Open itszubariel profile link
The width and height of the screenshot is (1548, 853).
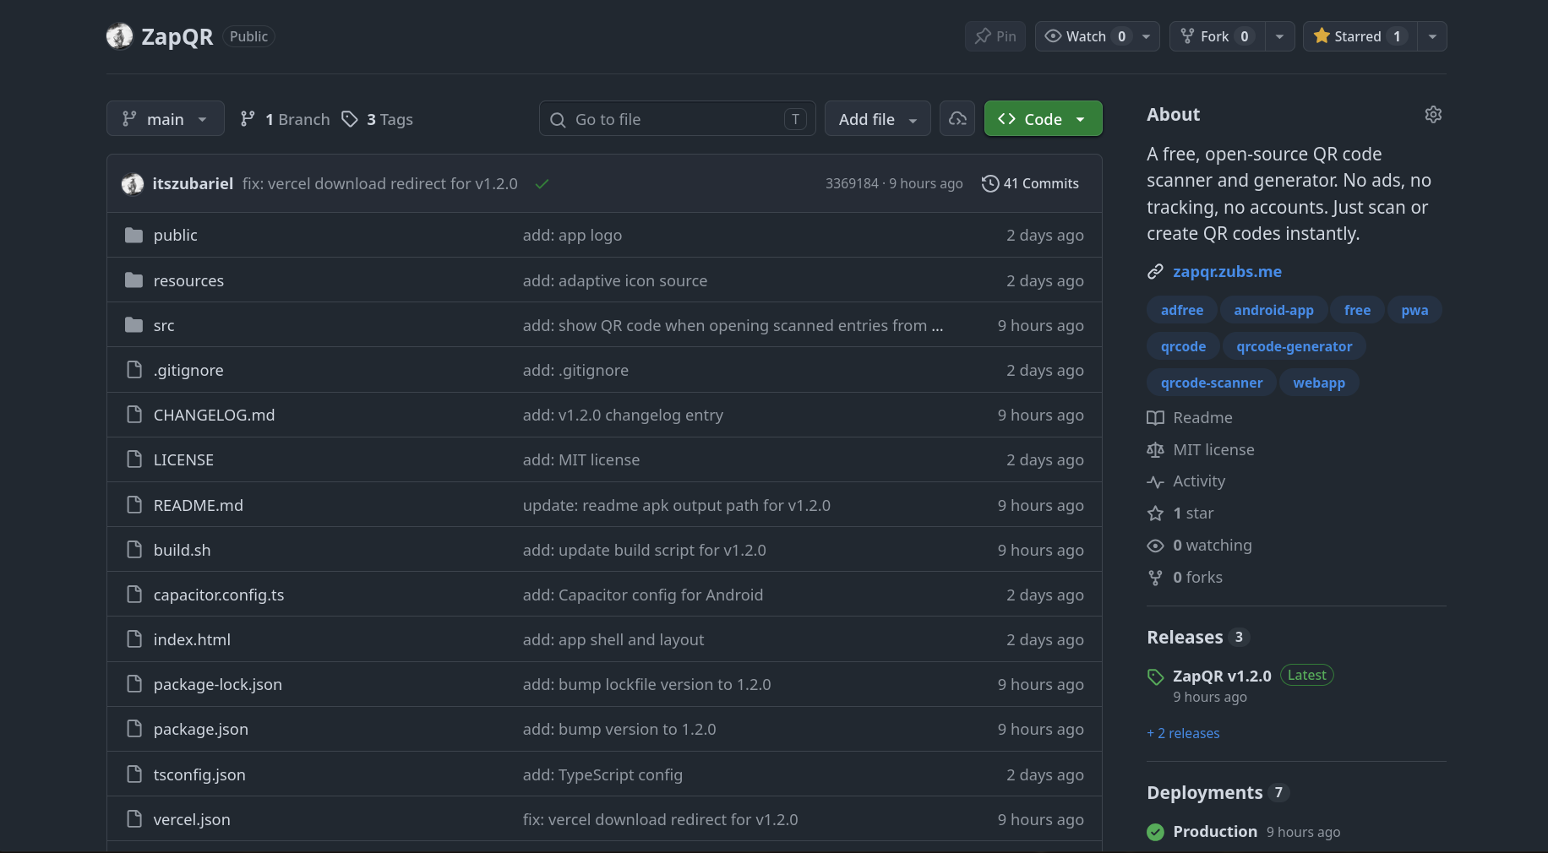pos(193,183)
